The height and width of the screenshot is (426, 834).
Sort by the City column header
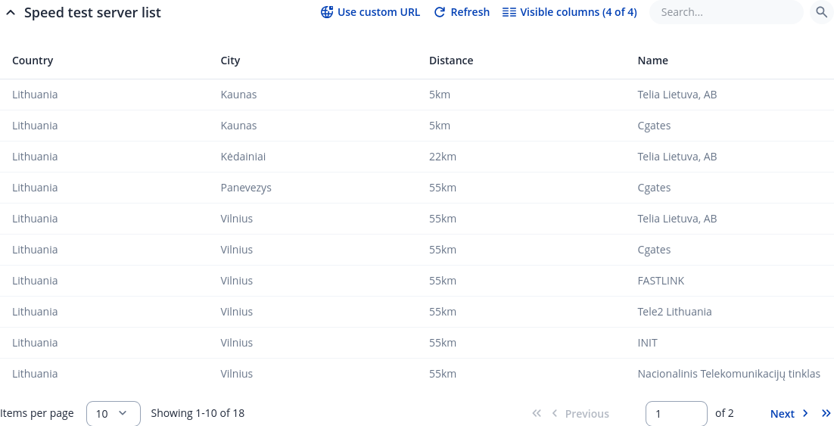point(230,61)
